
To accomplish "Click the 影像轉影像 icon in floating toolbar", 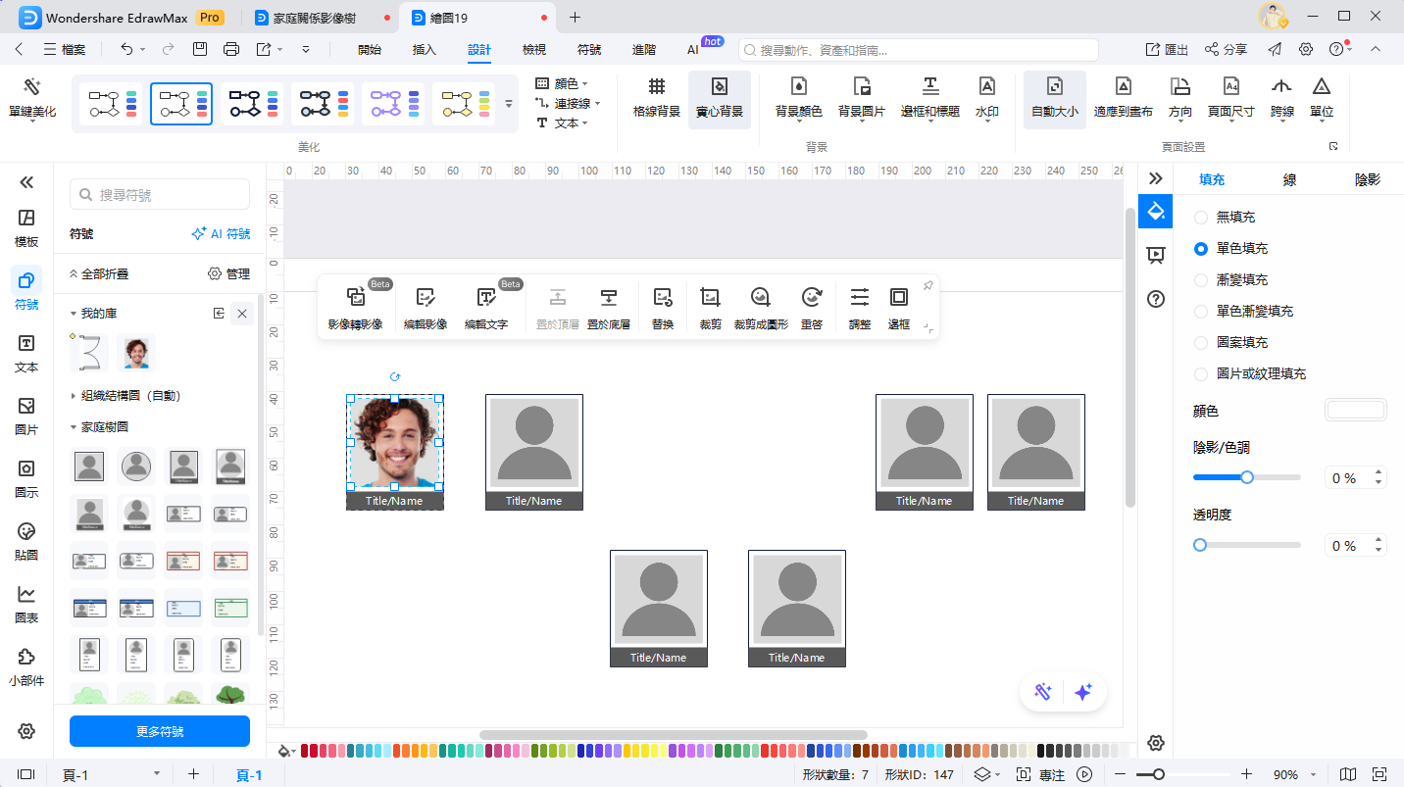I will [355, 298].
